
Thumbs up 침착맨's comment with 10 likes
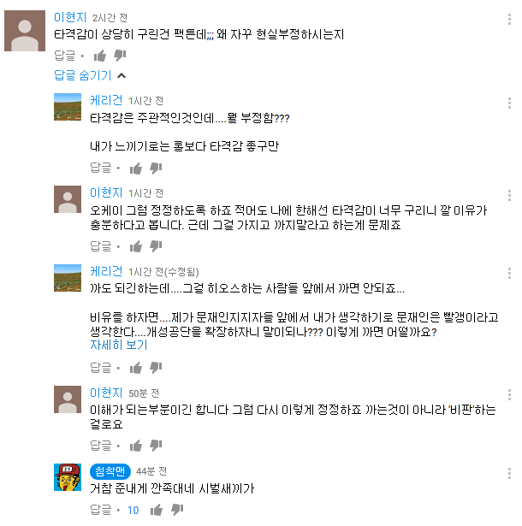tap(157, 510)
